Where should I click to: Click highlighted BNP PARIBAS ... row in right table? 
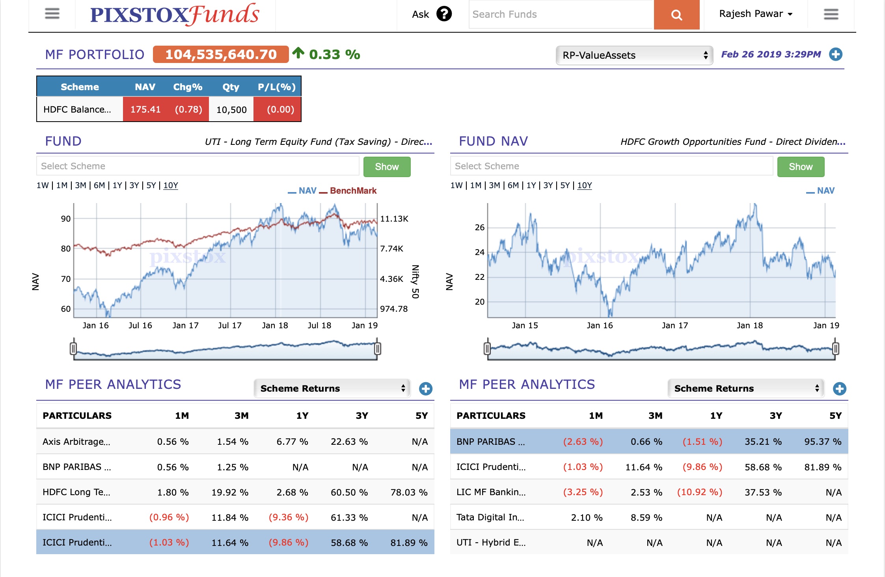(649, 442)
